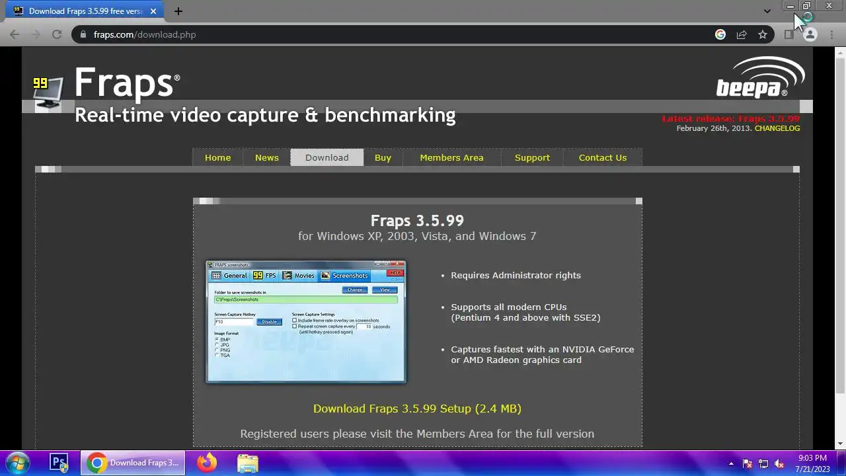This screenshot has width=846, height=476.
Task: Select the Download menu item
Action: 327,157
